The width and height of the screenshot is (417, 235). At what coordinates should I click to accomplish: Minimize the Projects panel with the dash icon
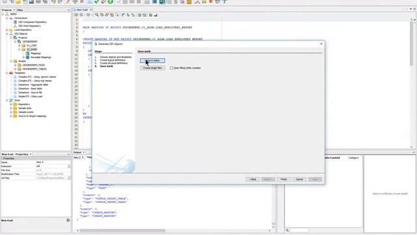(x=68, y=10)
